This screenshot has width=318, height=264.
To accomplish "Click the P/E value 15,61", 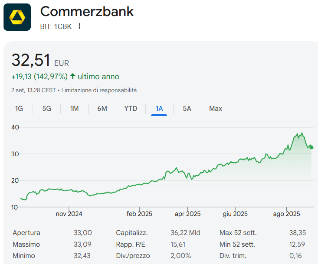I will pos(178,245).
